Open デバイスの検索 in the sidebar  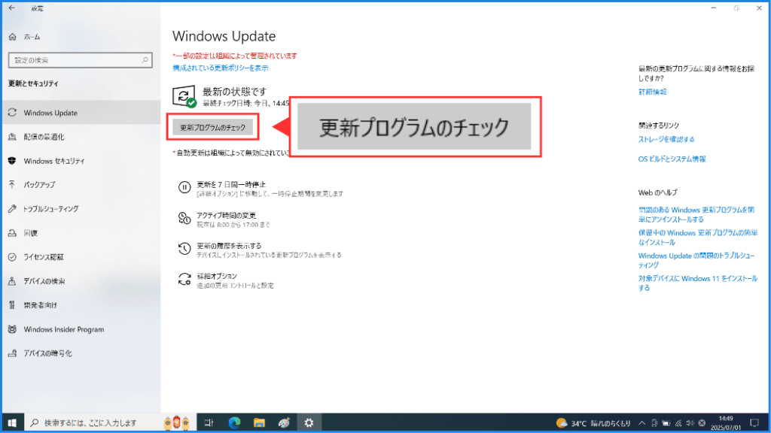[81, 281]
